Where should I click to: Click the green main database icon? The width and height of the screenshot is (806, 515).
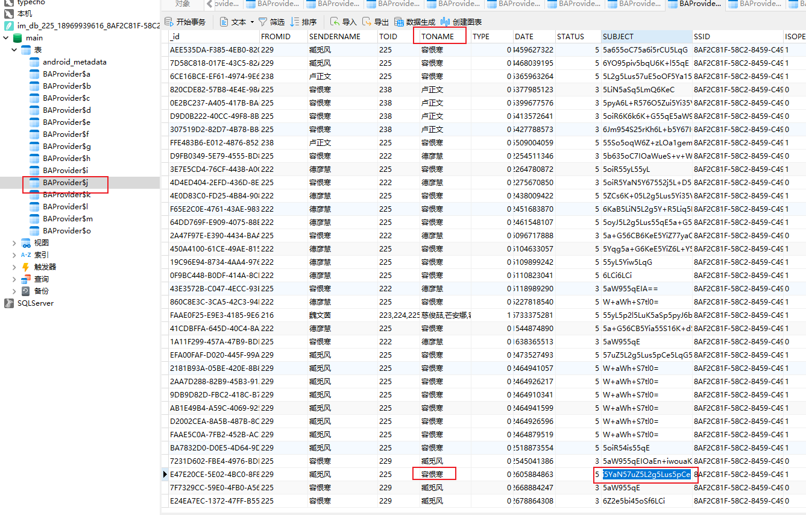[x=17, y=38]
